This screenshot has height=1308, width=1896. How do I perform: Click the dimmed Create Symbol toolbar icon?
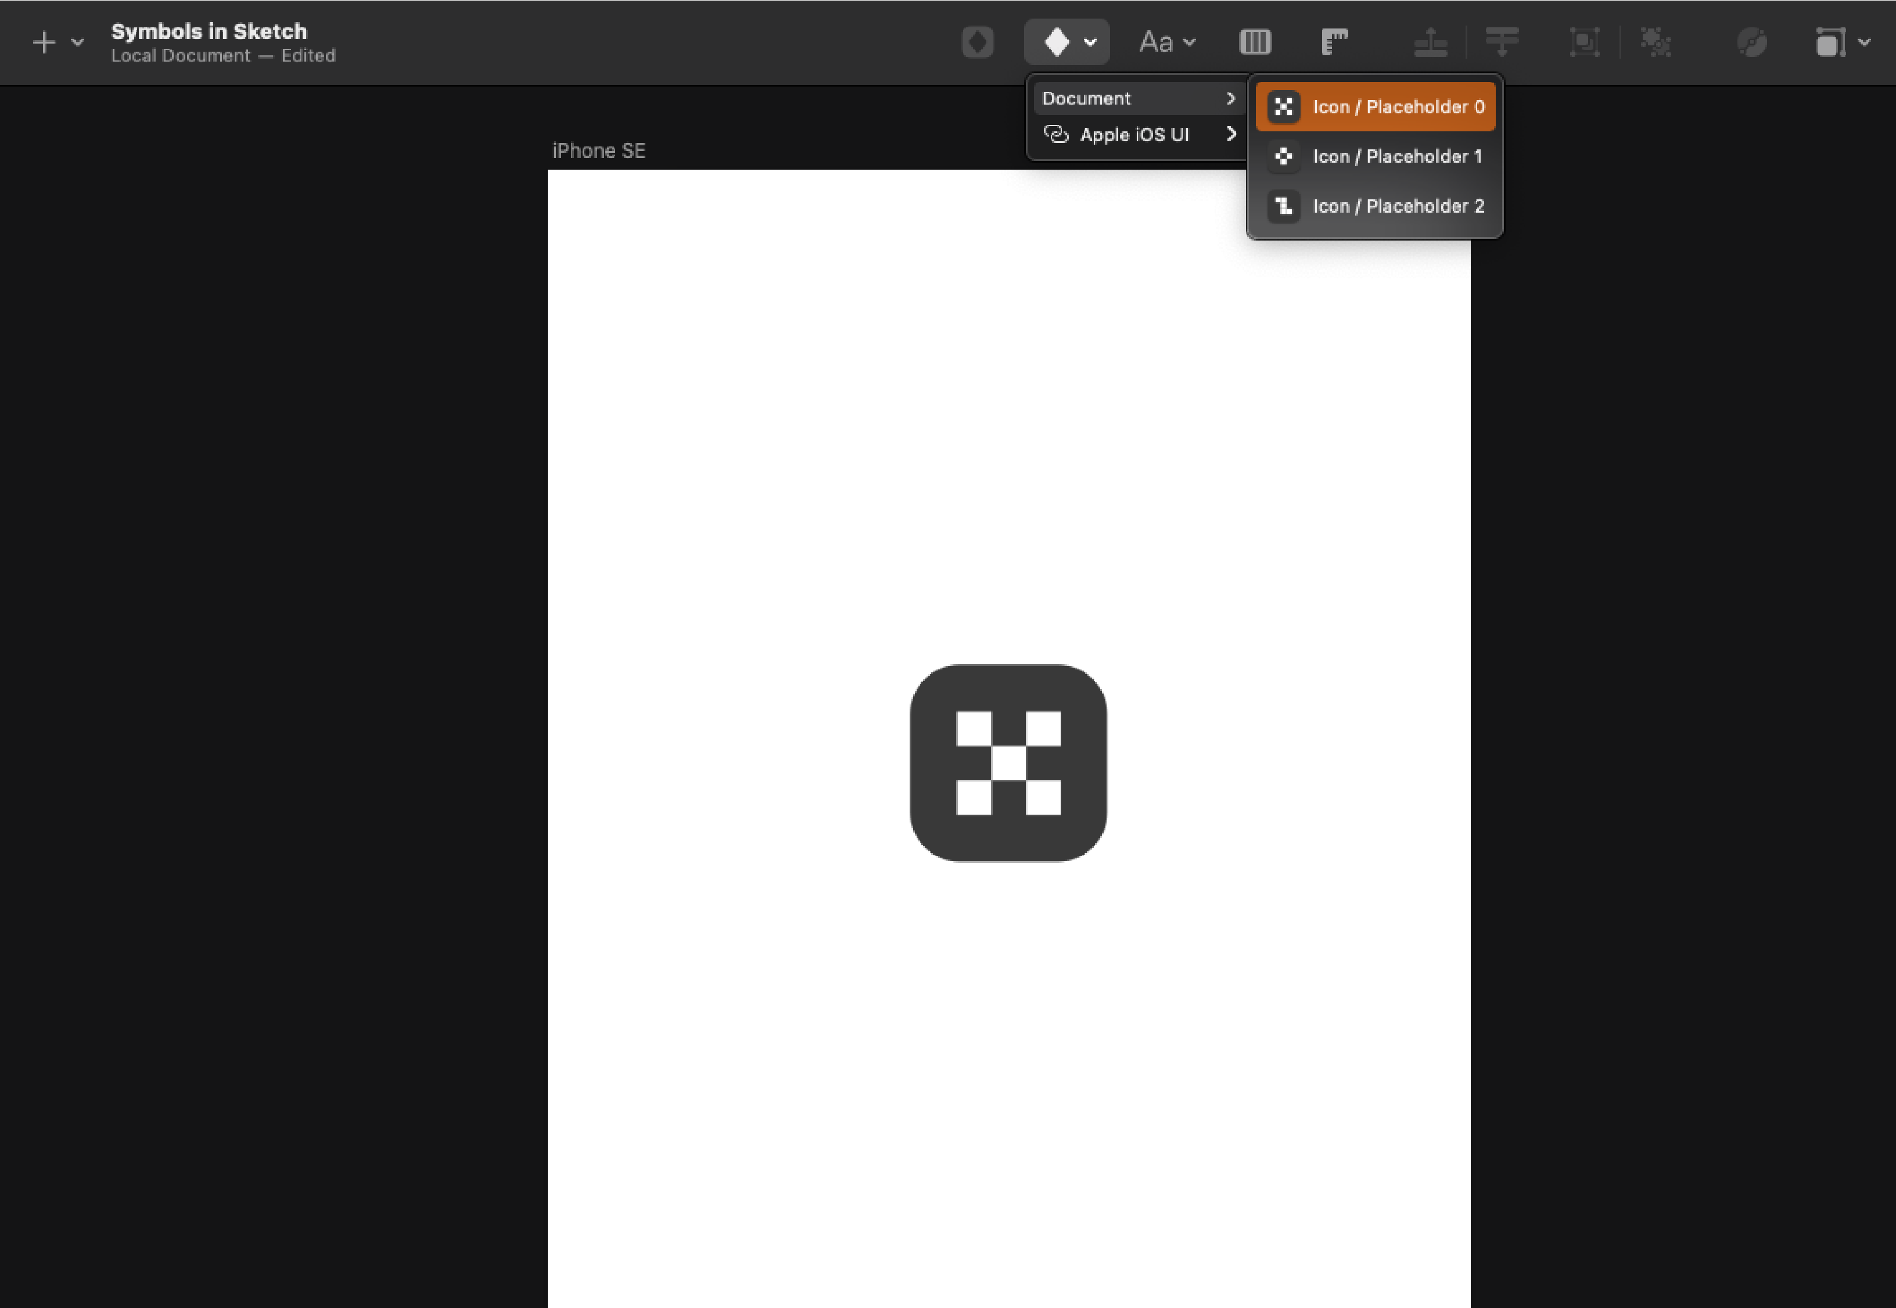click(x=978, y=42)
